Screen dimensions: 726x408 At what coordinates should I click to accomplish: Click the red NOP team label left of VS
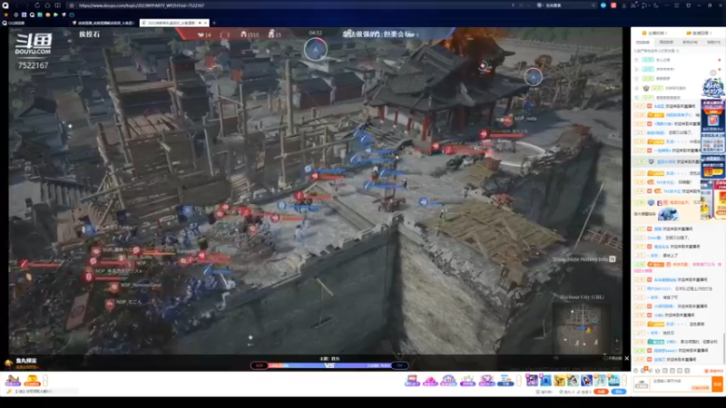(260, 365)
